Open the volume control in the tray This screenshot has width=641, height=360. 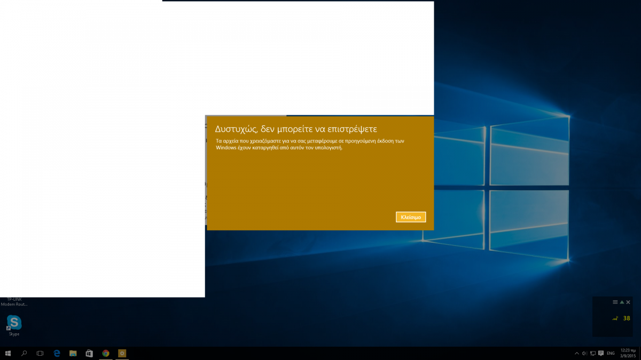pos(585,353)
